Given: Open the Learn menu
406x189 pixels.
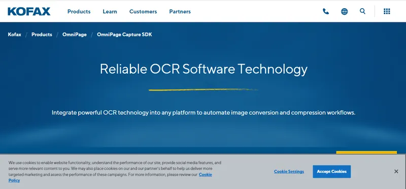Looking at the screenshot, I should [x=110, y=12].
